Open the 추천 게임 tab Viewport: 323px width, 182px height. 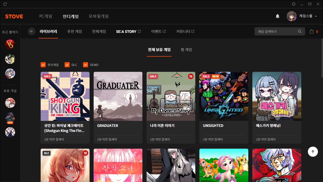tap(74, 31)
